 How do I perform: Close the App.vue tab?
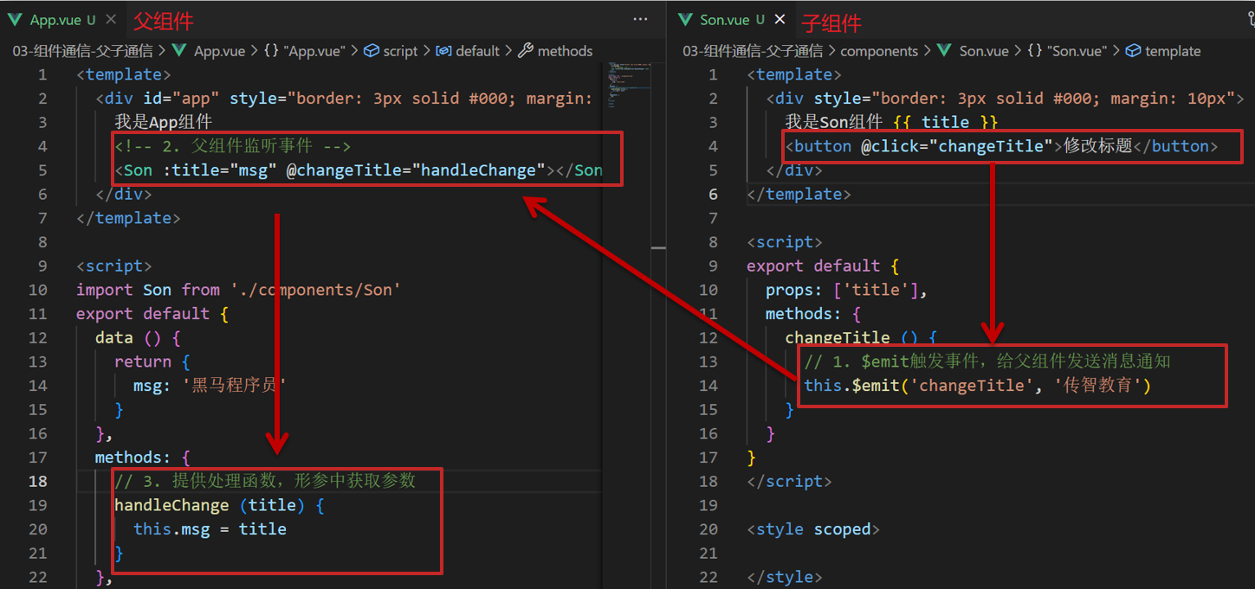click(x=111, y=20)
